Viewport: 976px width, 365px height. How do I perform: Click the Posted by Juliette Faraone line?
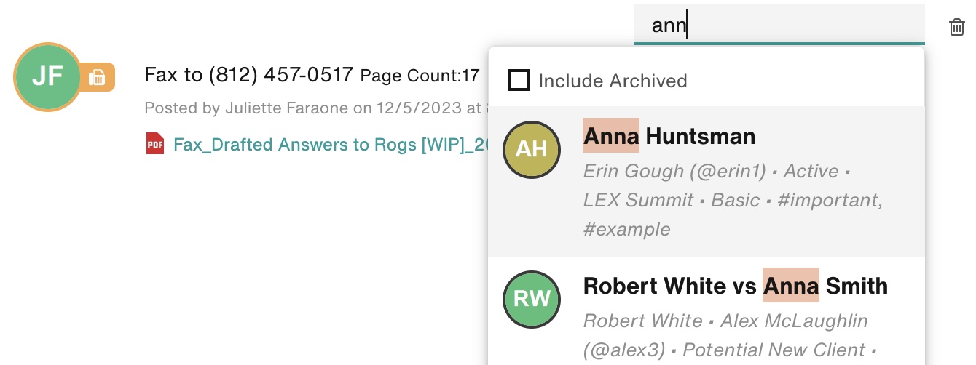(x=315, y=108)
